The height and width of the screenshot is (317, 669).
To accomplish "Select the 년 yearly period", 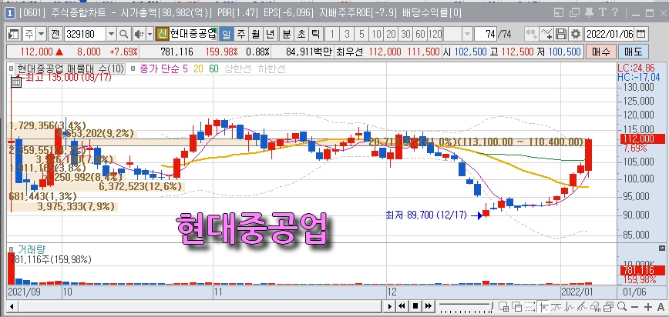I will pyautogui.click(x=270, y=34).
